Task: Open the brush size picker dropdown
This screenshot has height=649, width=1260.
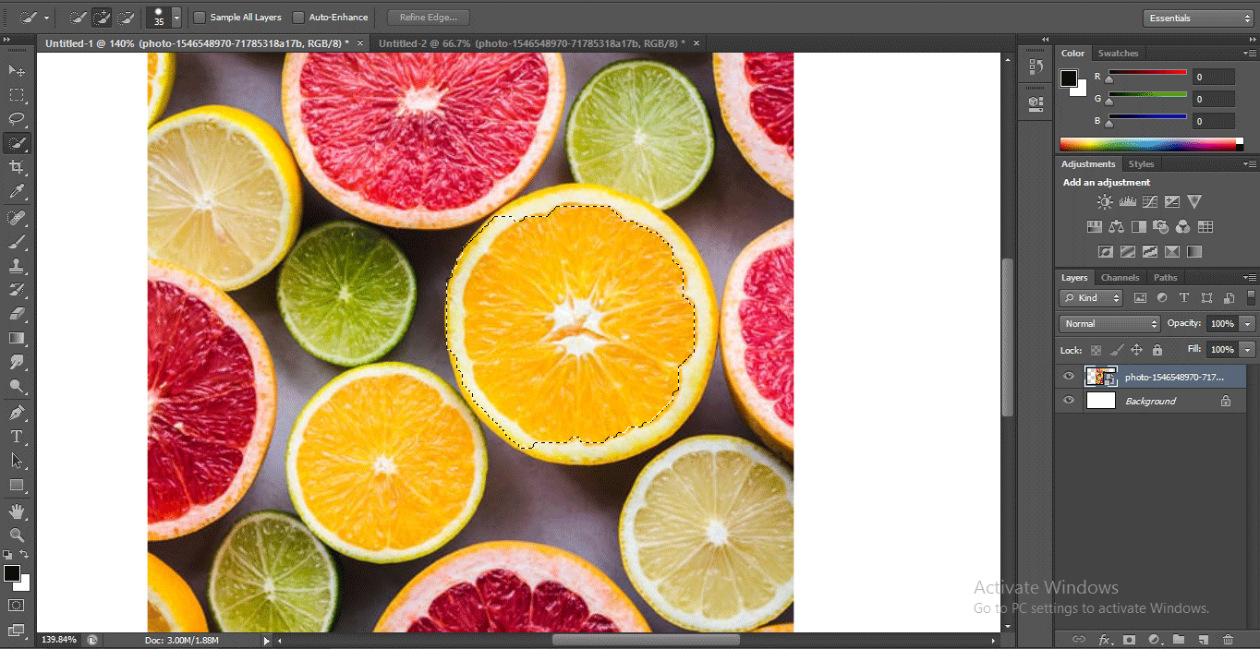Action: 176,18
